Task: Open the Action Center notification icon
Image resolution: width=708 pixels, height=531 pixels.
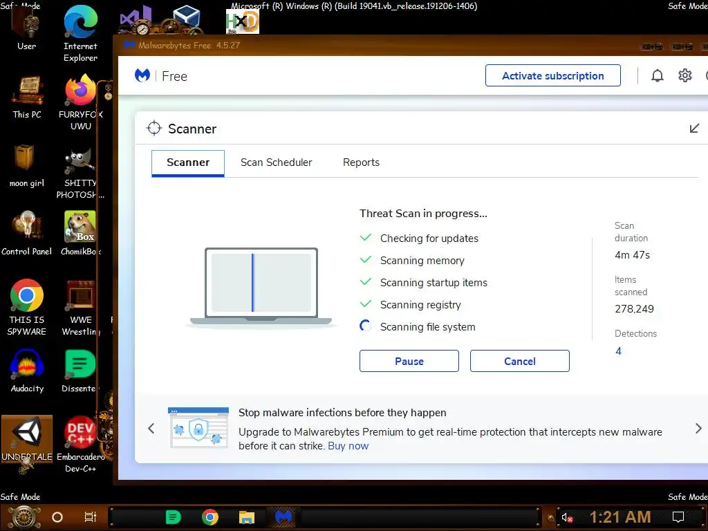Action: point(678,517)
